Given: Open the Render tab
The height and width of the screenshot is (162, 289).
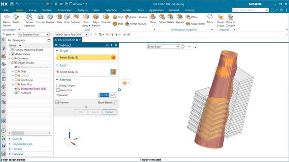Looking at the screenshot, I should [127, 10].
